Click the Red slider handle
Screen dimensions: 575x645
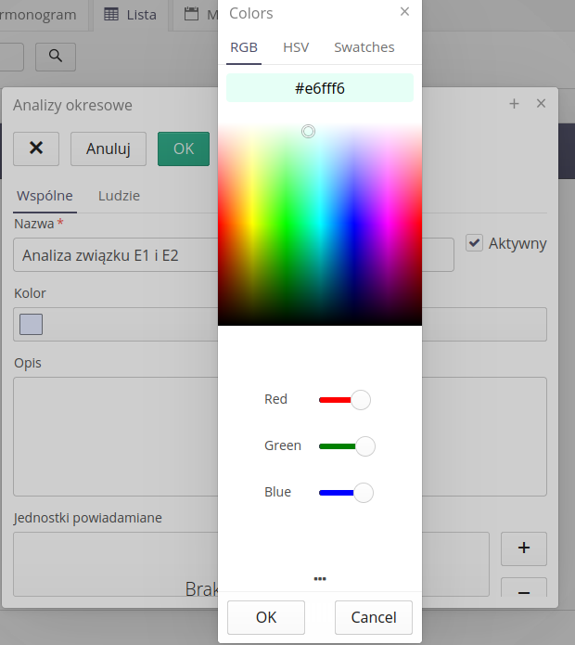point(361,400)
